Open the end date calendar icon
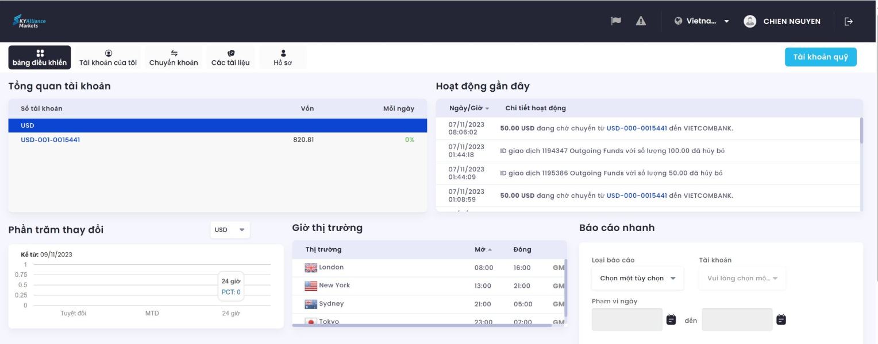 coord(781,320)
